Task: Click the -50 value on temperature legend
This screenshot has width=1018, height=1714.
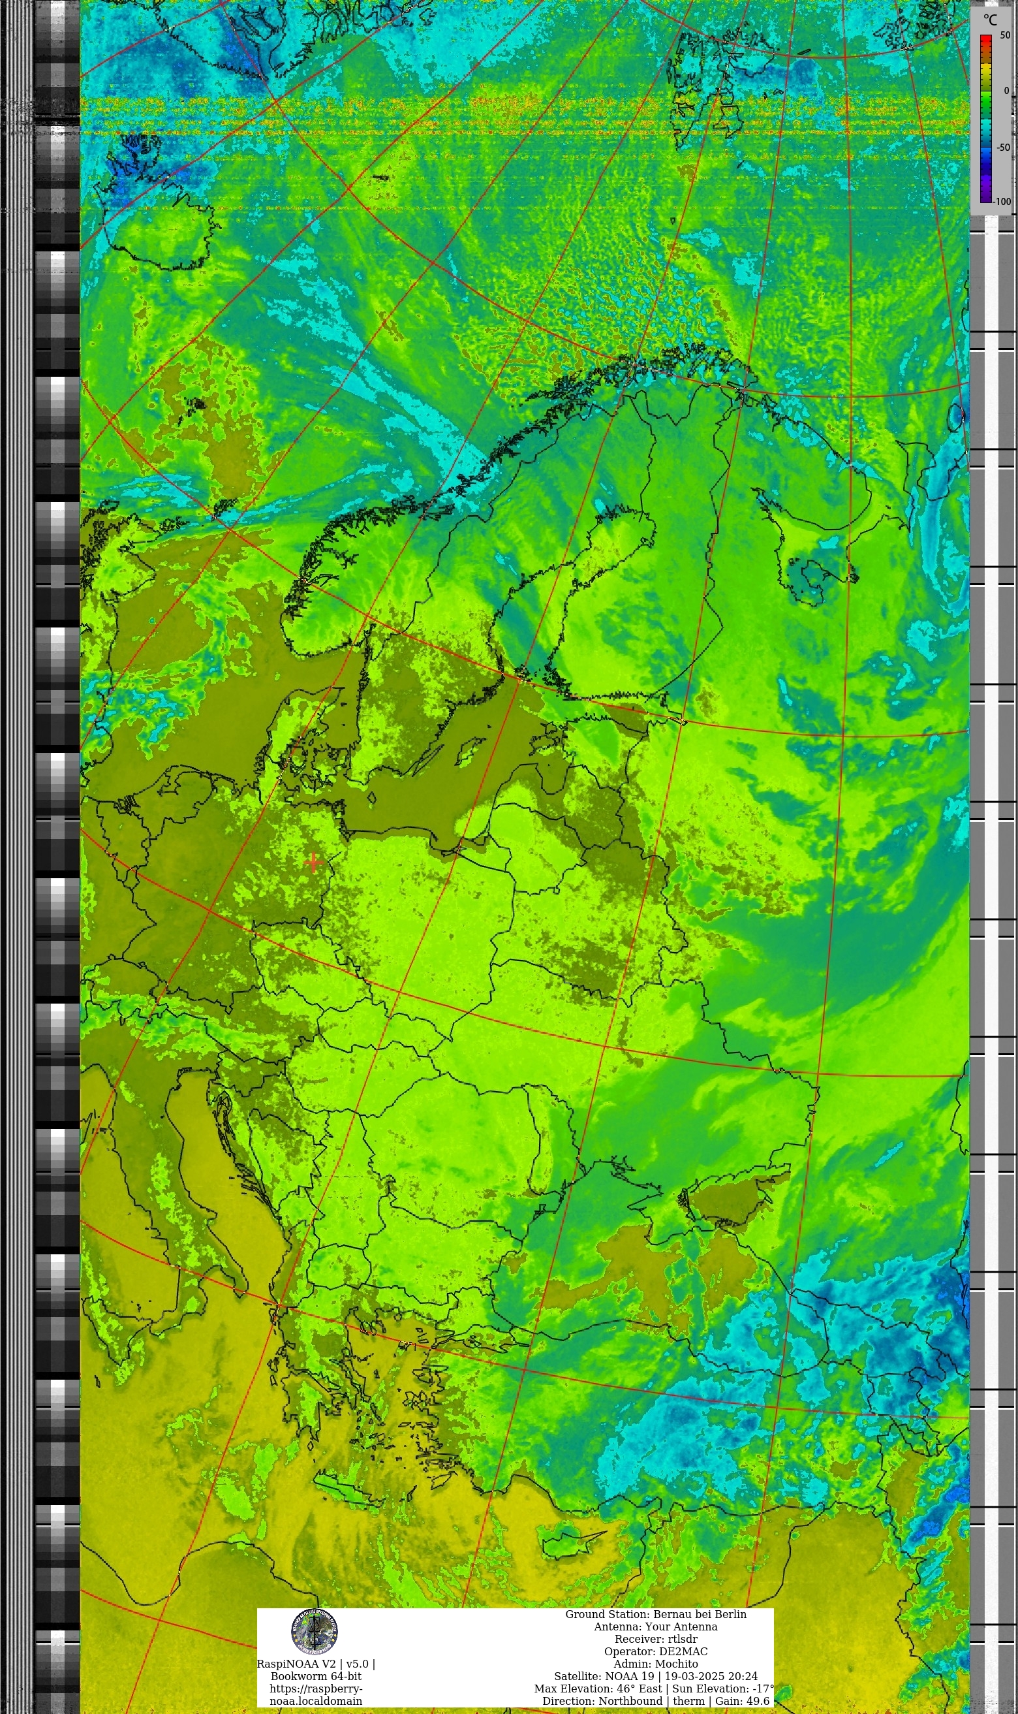Action: (1003, 147)
